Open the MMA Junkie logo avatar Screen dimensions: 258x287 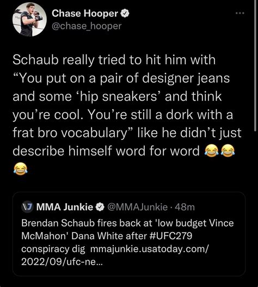tap(27, 207)
